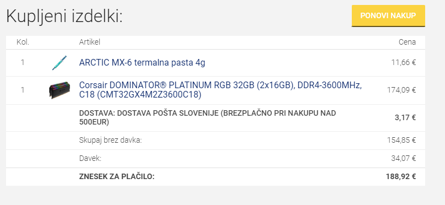The image size is (445, 205).
Task: Select the 154,85 € subtotal amount
Action: click(x=401, y=140)
